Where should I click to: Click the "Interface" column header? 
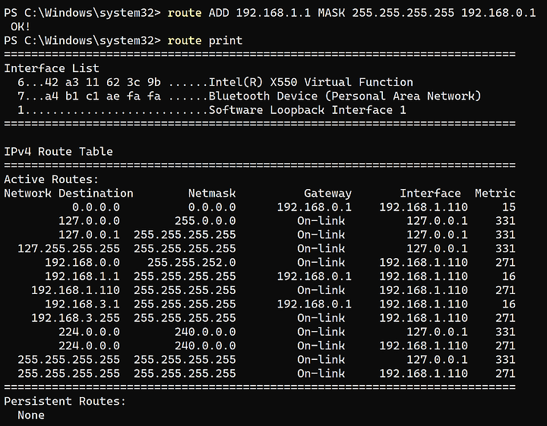(x=430, y=193)
